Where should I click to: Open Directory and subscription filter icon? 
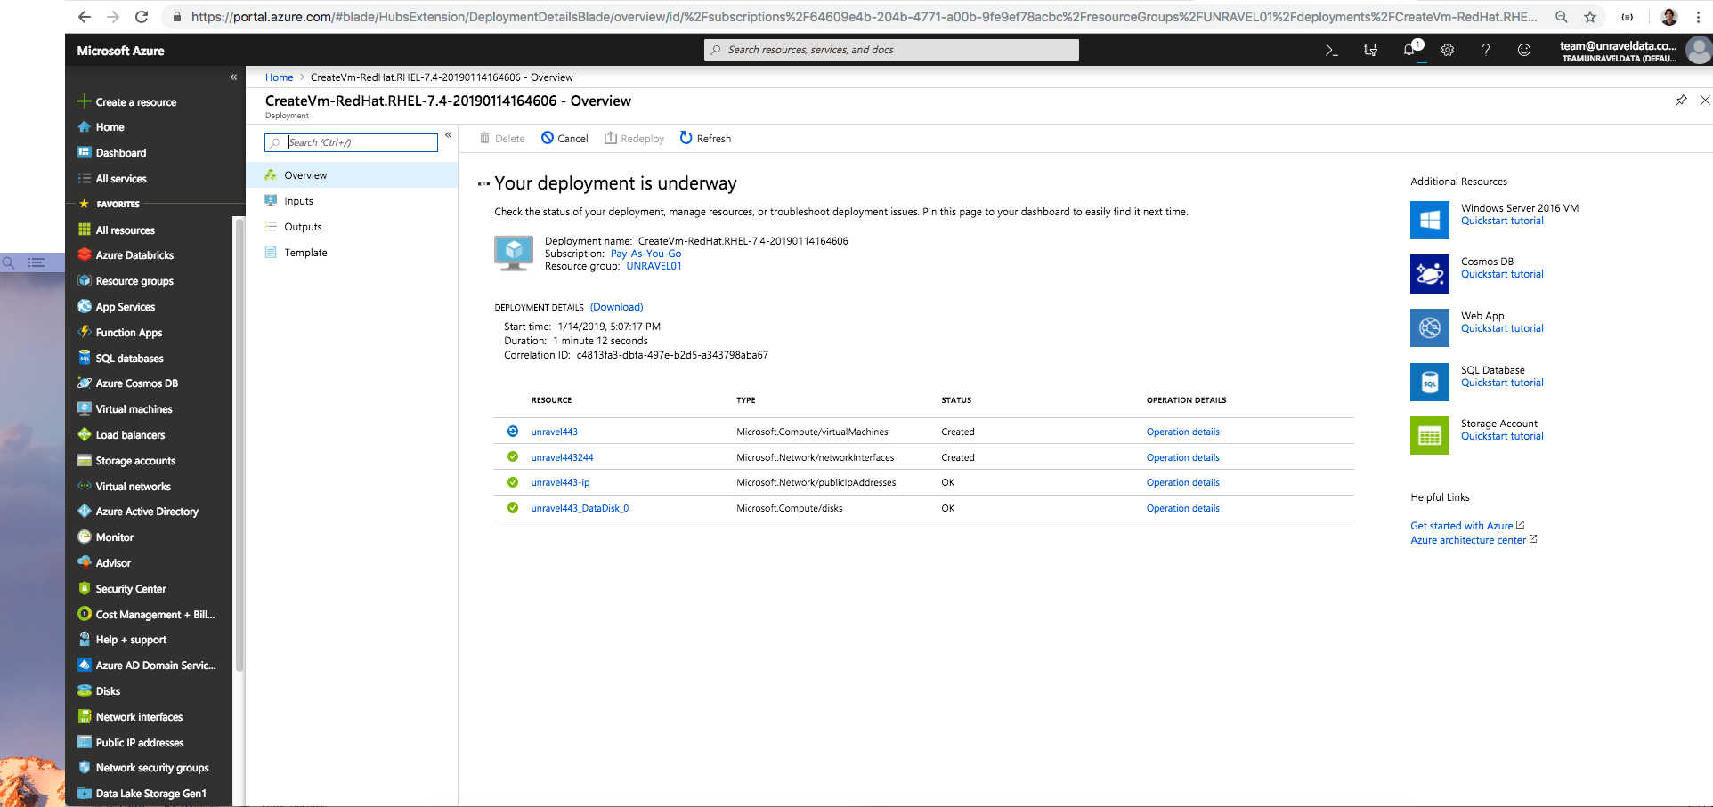[1370, 50]
